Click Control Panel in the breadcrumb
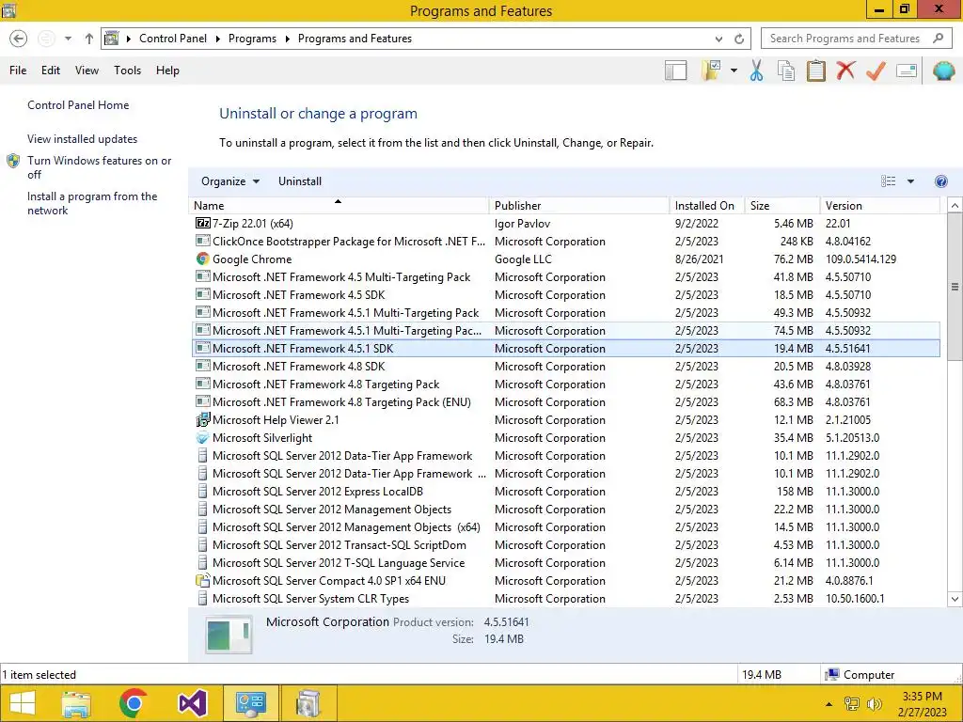This screenshot has width=963, height=722. 173,39
